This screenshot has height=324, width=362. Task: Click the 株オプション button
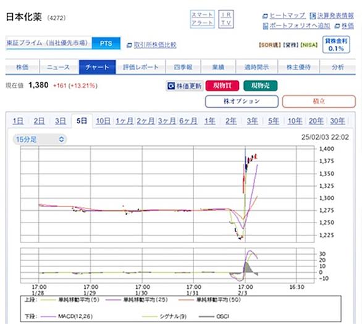pyautogui.click(x=242, y=101)
